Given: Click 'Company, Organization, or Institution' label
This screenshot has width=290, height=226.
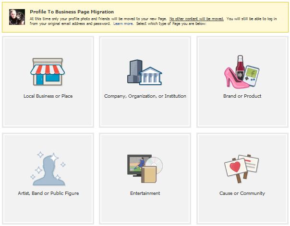Looking at the screenshot, I should point(145,96).
